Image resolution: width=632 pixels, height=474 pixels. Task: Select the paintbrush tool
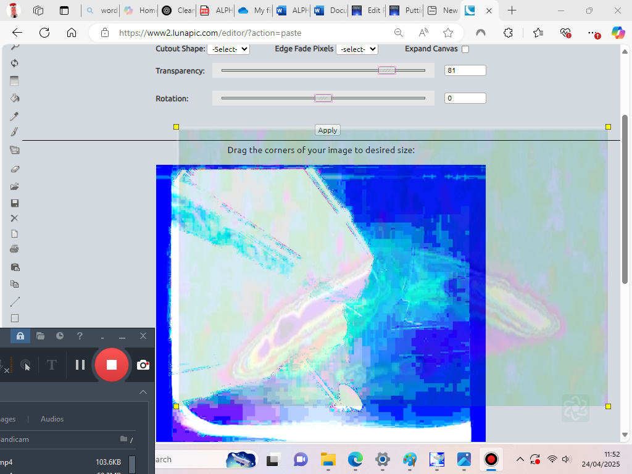pyautogui.click(x=15, y=131)
